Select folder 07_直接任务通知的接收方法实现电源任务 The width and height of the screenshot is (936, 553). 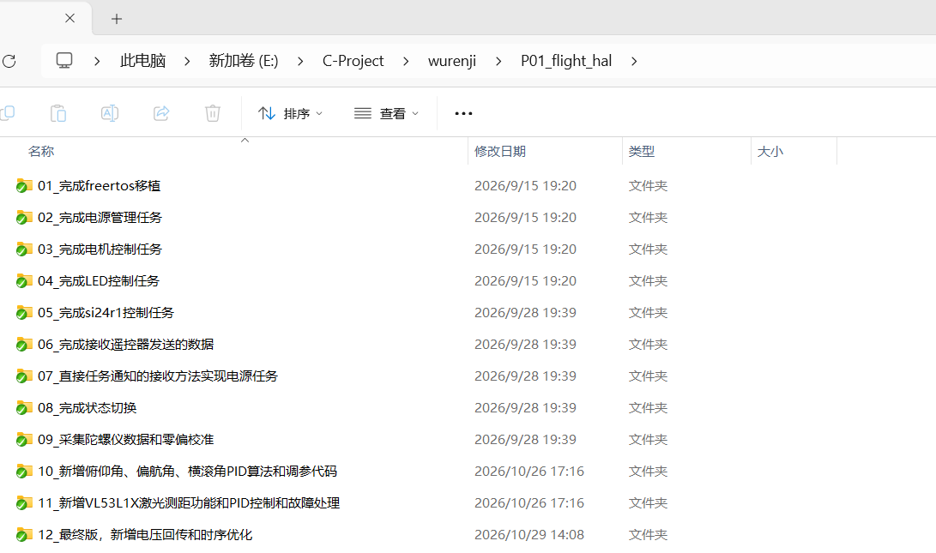click(158, 376)
